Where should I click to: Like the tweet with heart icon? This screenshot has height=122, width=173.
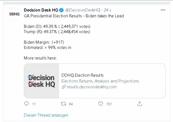pyautogui.click(x=101, y=104)
